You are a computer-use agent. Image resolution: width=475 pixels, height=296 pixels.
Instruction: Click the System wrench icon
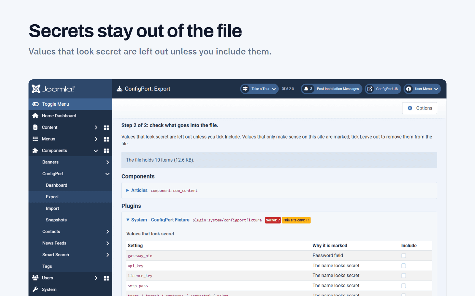[x=35, y=289]
